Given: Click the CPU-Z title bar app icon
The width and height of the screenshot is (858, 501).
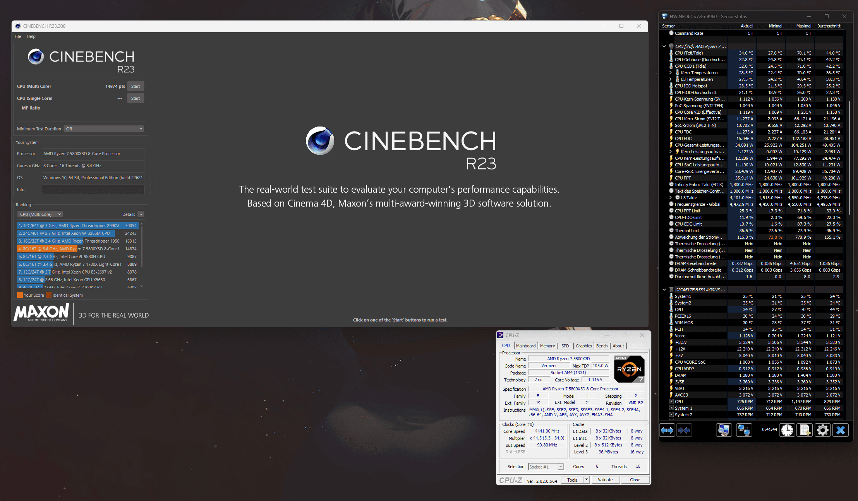Looking at the screenshot, I should 501,335.
